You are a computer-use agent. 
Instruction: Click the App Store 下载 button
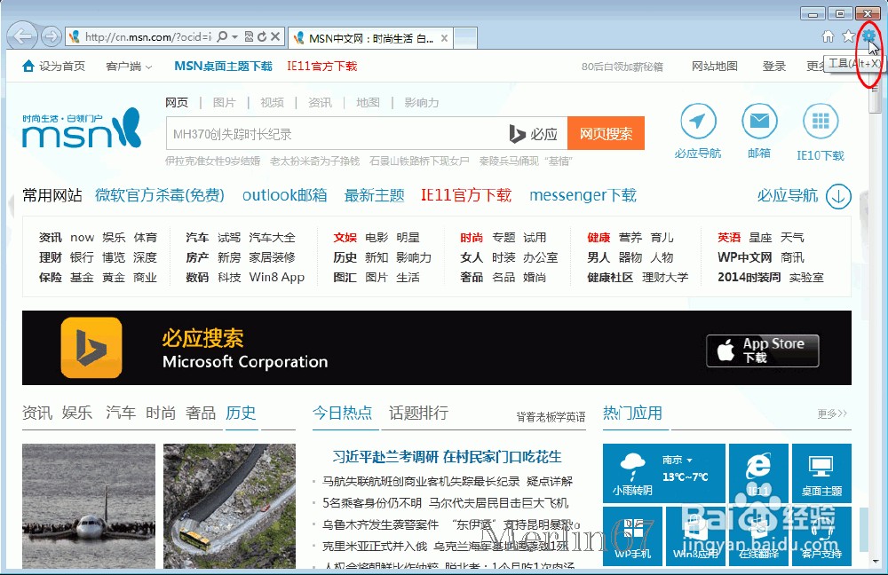point(762,351)
